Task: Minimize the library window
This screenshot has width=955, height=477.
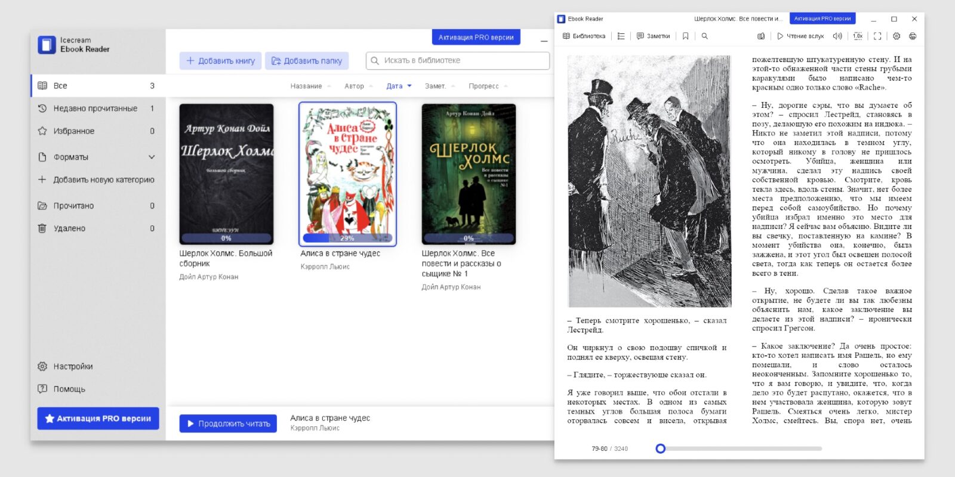Action: (x=544, y=41)
